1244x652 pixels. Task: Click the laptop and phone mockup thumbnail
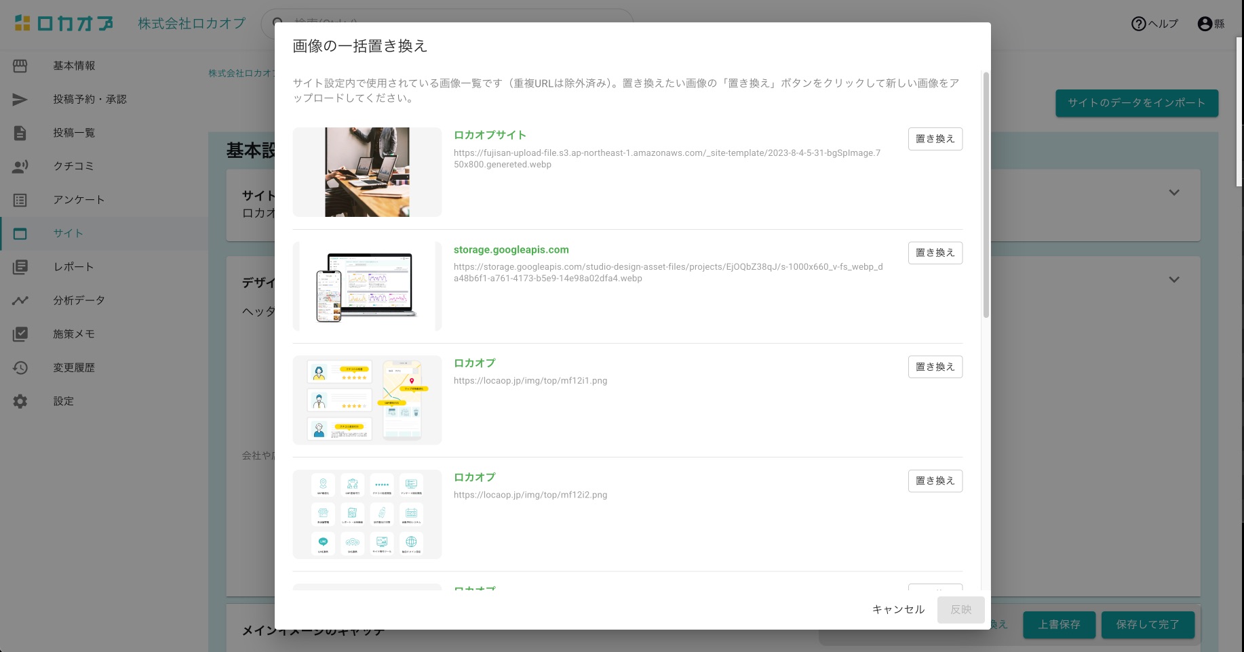[x=367, y=286]
